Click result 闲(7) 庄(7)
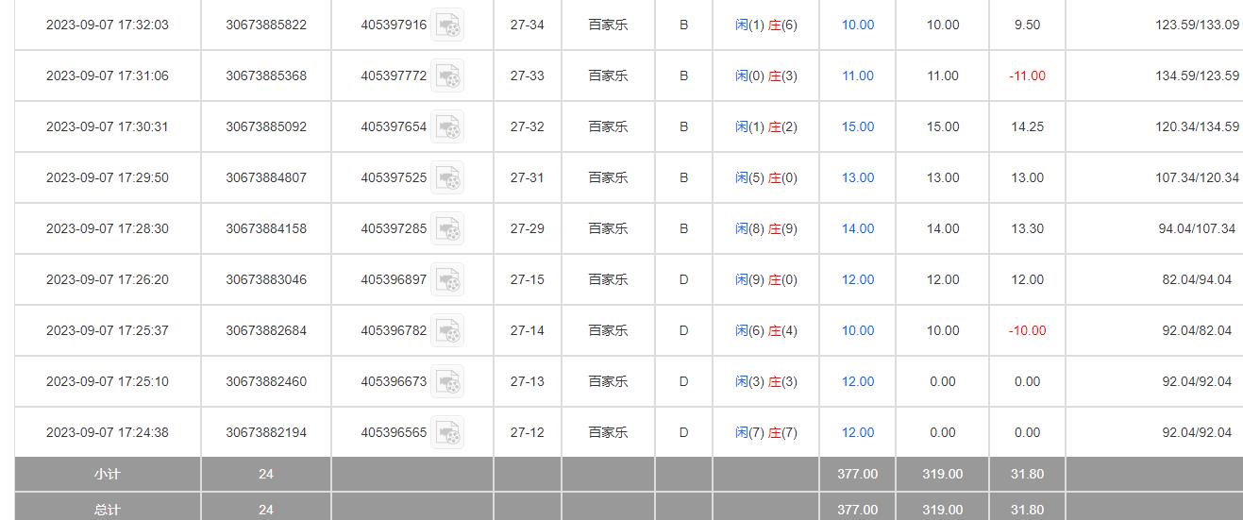This screenshot has width=1243, height=520. coord(766,432)
